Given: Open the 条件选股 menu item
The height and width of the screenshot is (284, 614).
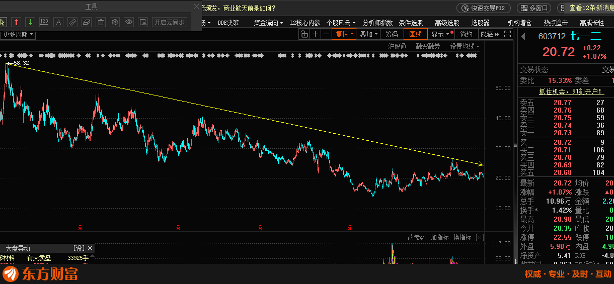Looking at the screenshot, I should click(411, 23).
